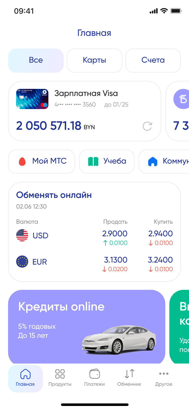Open the Кредиты online banner
The image size is (189, 410).
pos(86,327)
